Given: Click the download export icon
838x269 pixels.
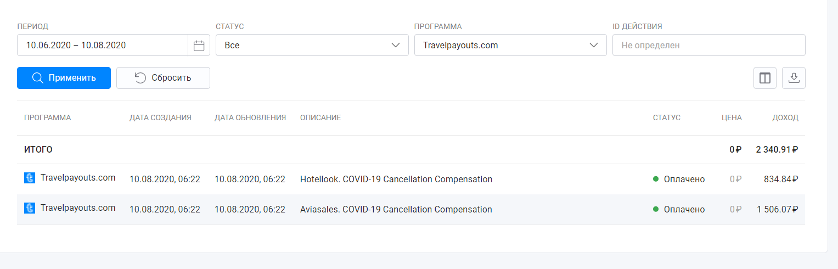Looking at the screenshot, I should [x=794, y=78].
